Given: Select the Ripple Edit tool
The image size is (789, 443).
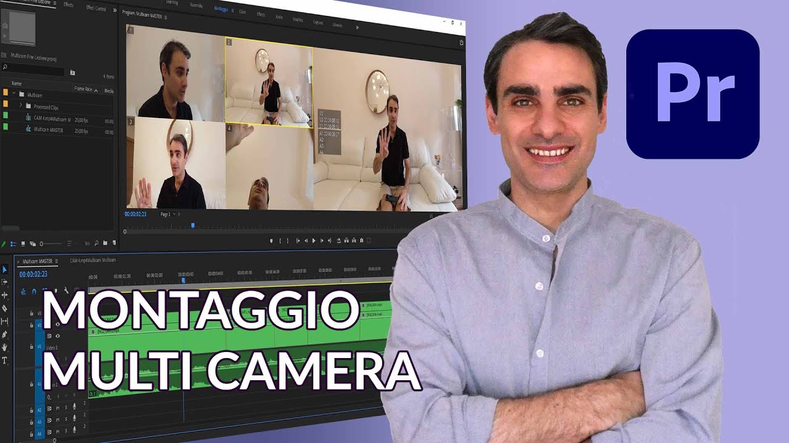Looking at the screenshot, I should [4, 295].
